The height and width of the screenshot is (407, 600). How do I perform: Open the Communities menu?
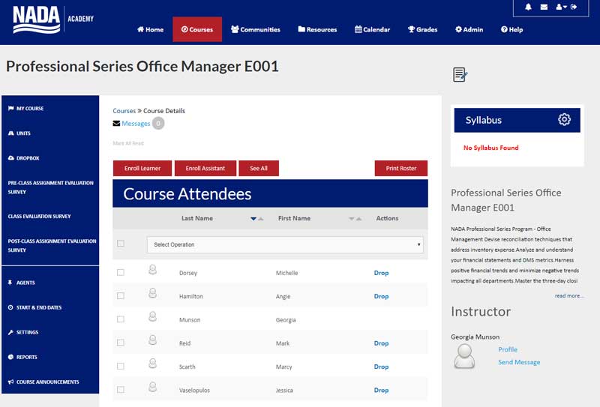click(256, 29)
